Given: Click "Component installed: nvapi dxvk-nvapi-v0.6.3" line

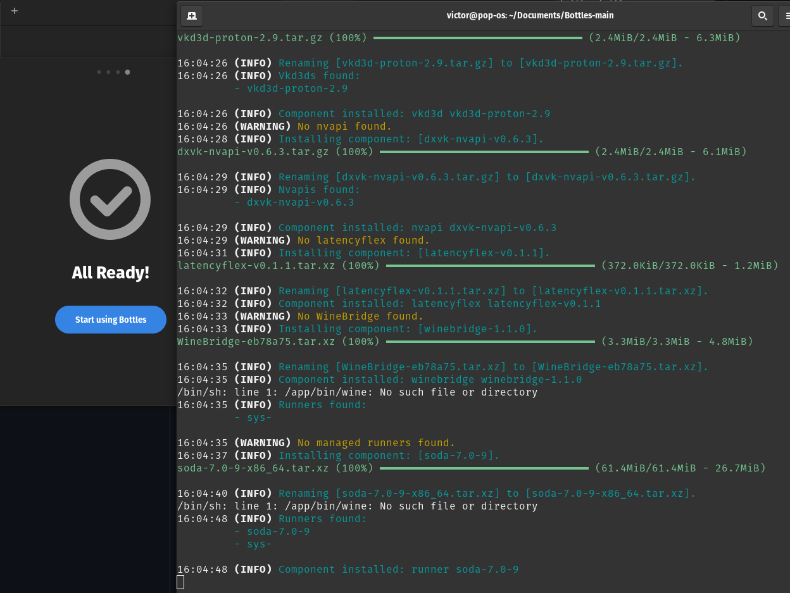Looking at the screenshot, I should tap(418, 228).
